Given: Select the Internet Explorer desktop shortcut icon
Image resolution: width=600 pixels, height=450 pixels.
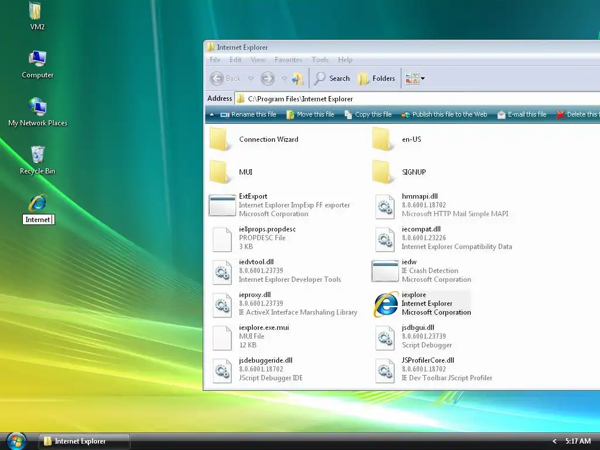Looking at the screenshot, I should click(x=37, y=202).
